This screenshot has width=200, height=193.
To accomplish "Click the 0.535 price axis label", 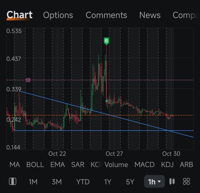I will click(x=14, y=31).
